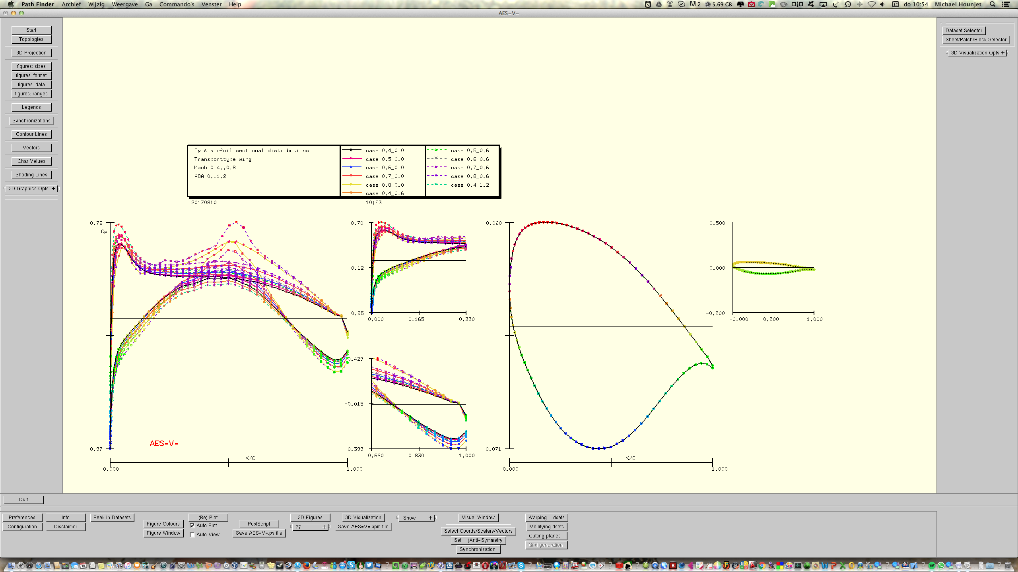Open the Venster menu
Viewport: 1018px width, 572px height.
(x=212, y=4)
